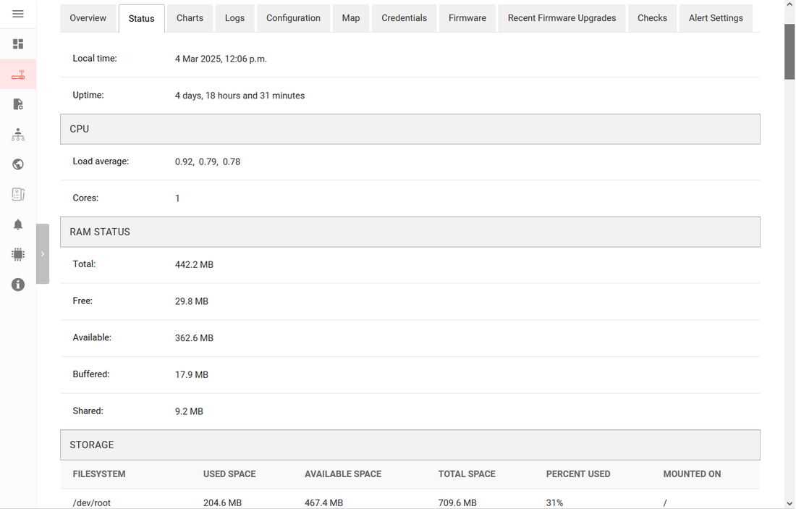796x509 pixels.
Task: Open the Charts tab
Action: click(x=190, y=18)
